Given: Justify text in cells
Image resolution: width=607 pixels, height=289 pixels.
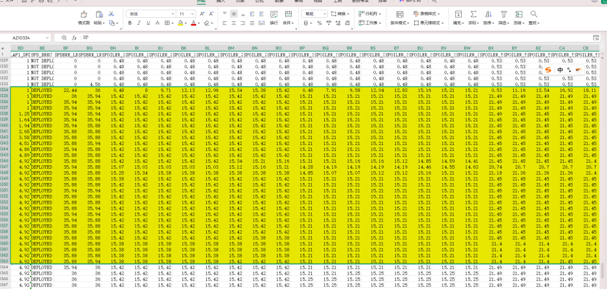Looking at the screenshot, I should [253, 23].
